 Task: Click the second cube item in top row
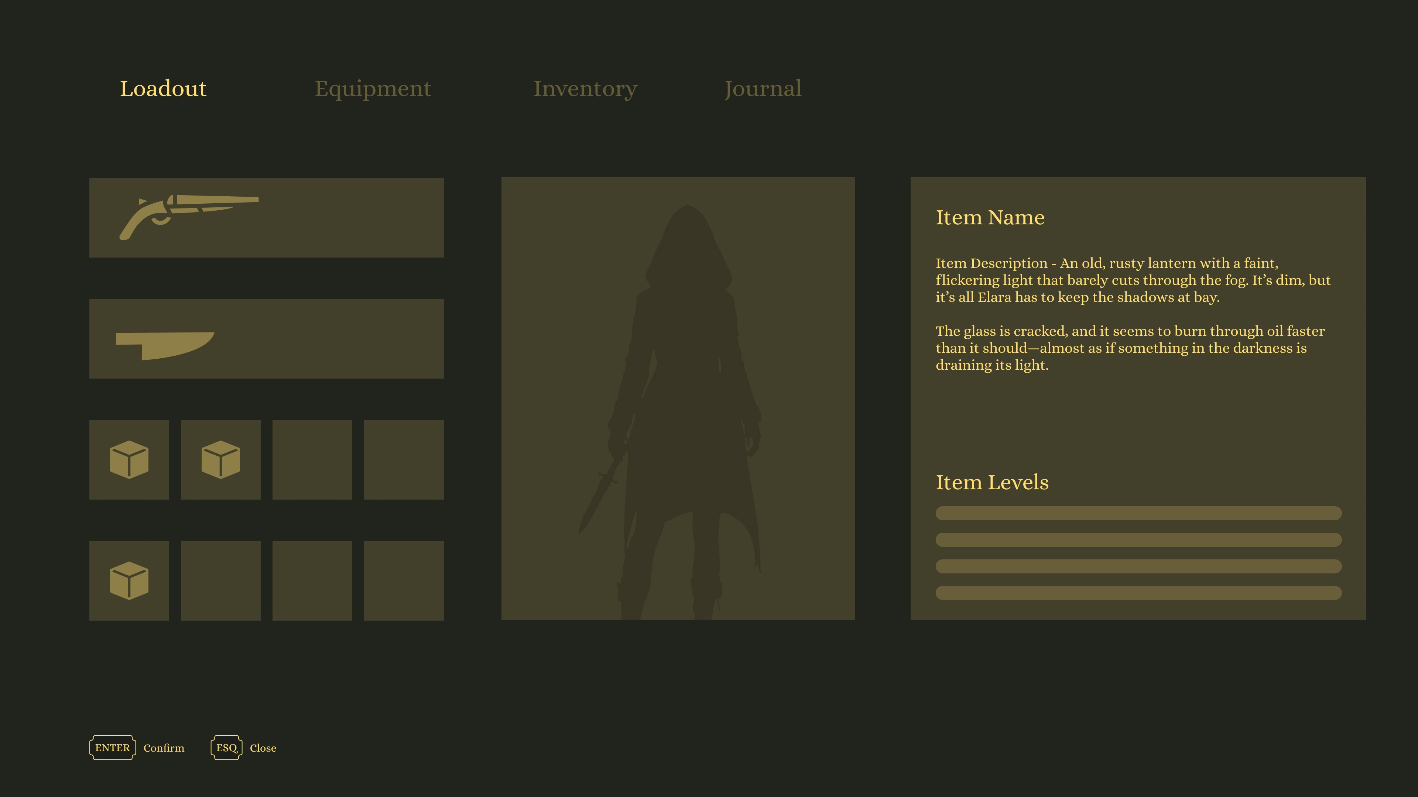220,459
